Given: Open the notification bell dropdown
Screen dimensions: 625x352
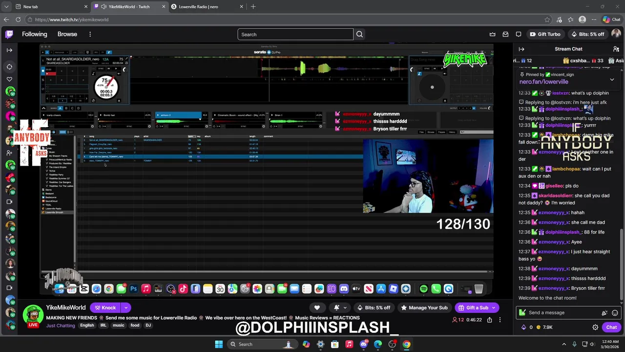Looking at the screenshot, I should 340,308.
